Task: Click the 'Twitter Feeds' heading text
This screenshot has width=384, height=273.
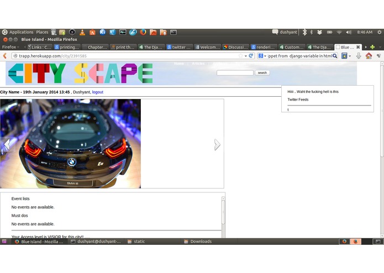Action: [x=298, y=99]
